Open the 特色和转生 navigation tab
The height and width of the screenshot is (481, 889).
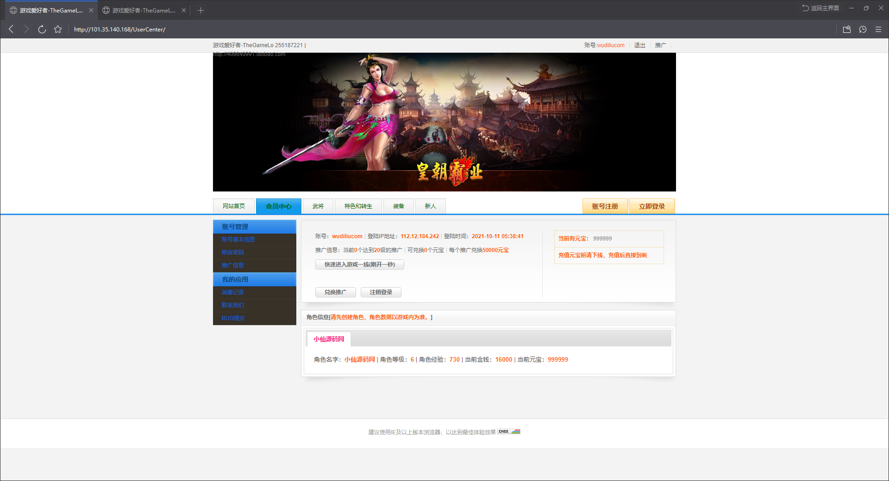coord(358,206)
